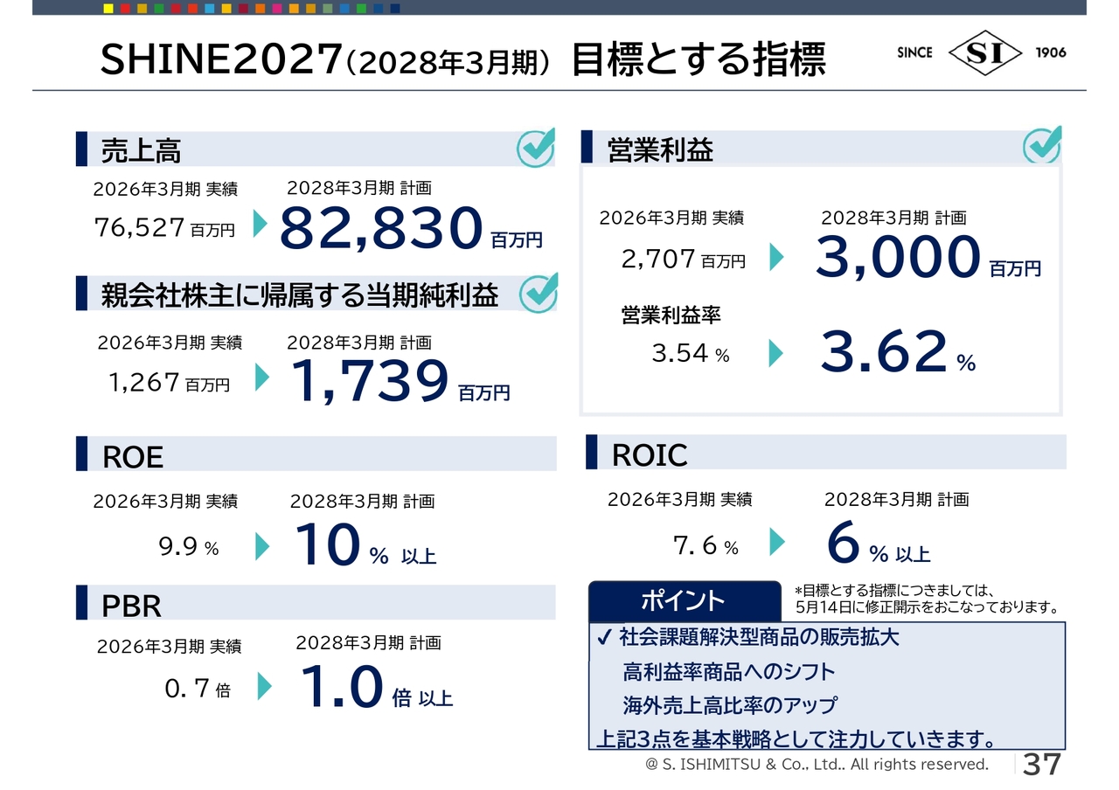Click the teal arrow before 3,000 百万円
Viewport: 1119px width, 790px height.
pos(776,257)
